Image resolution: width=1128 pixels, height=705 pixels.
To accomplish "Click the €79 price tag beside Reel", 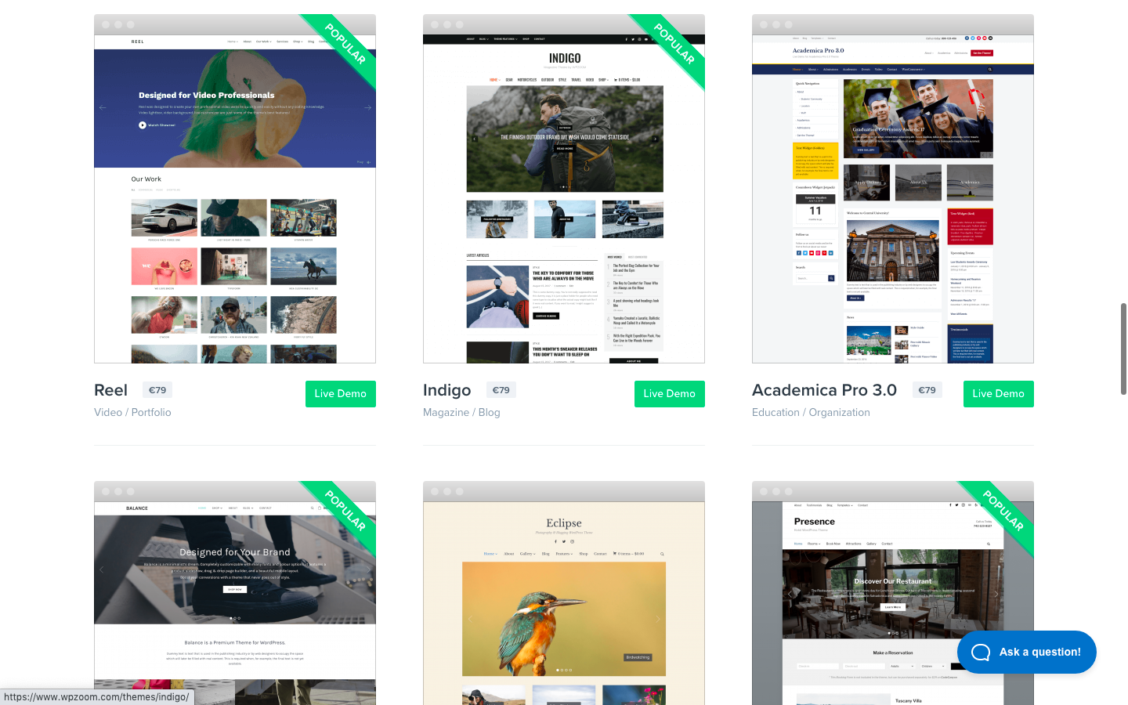I will [x=157, y=390].
